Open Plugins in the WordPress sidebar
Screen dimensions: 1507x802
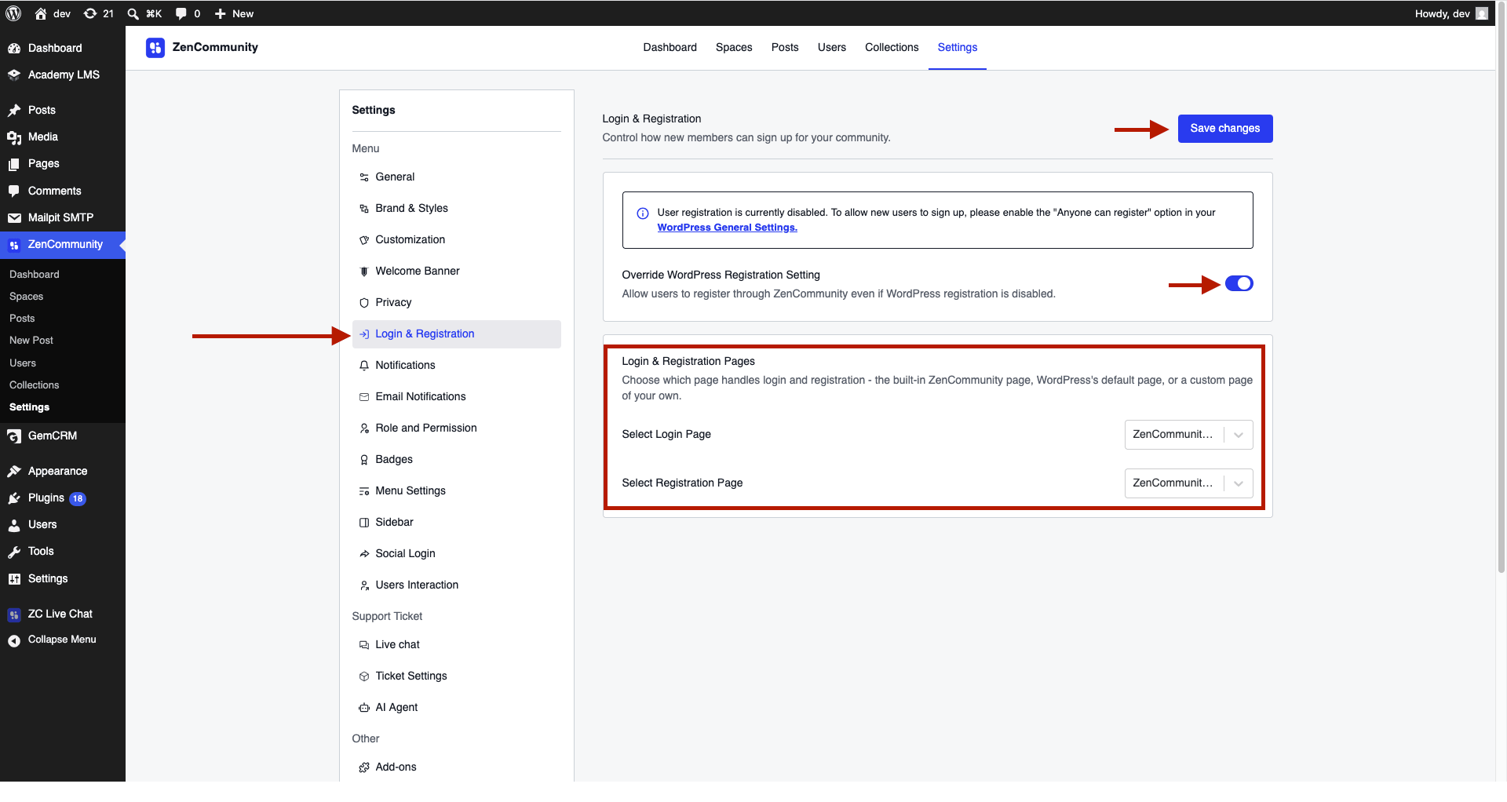click(x=63, y=498)
